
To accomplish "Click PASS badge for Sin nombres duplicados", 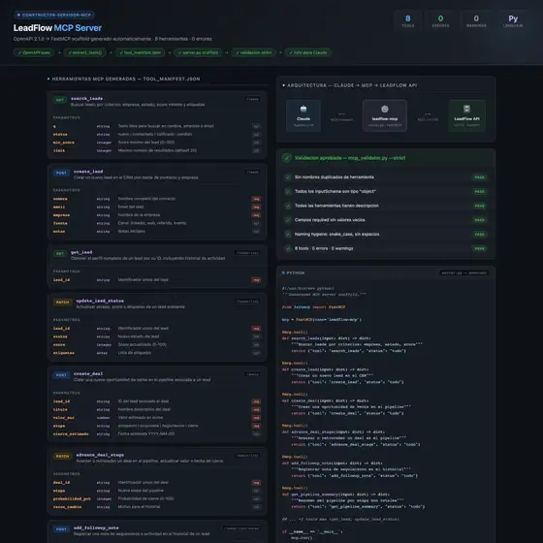I will pos(479,177).
